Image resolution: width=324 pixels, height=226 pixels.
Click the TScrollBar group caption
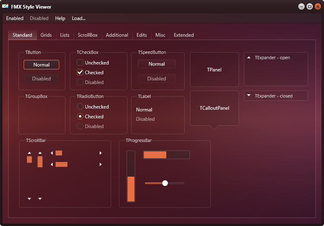36,140
